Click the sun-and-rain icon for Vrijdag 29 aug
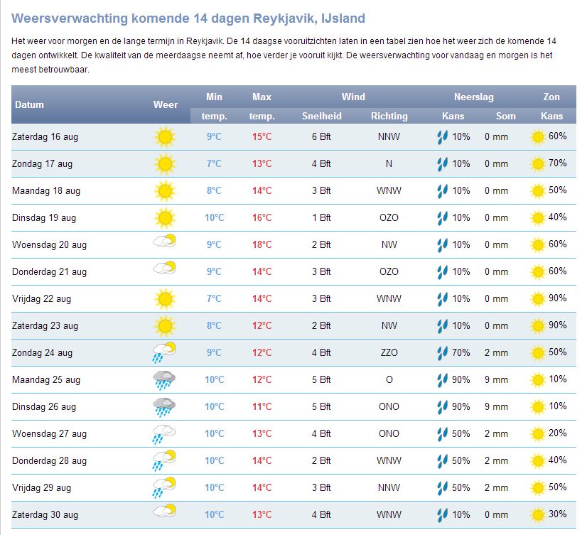This screenshot has width=587, height=535. (x=165, y=487)
